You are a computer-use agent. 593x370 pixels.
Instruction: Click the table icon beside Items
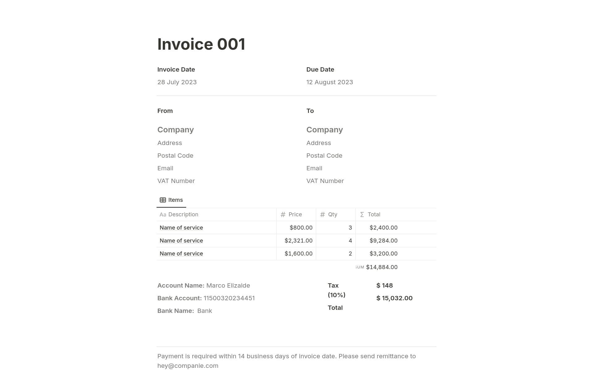point(162,200)
